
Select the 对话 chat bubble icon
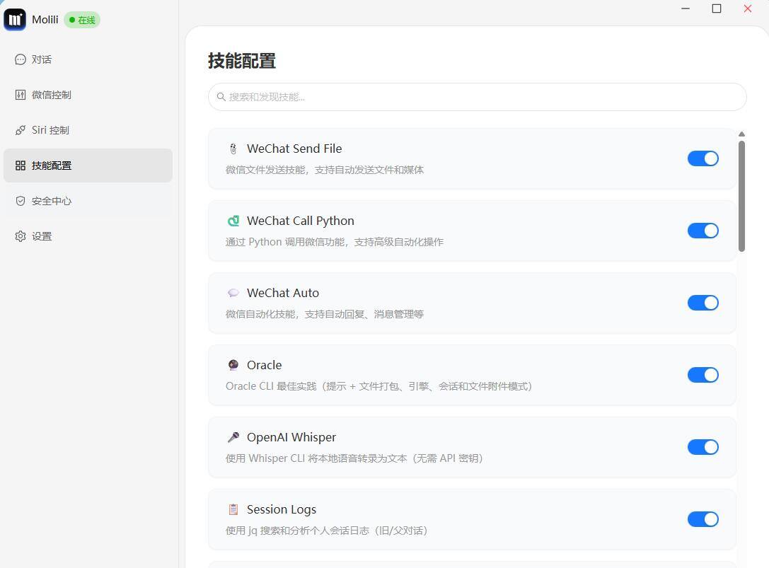[x=20, y=59]
